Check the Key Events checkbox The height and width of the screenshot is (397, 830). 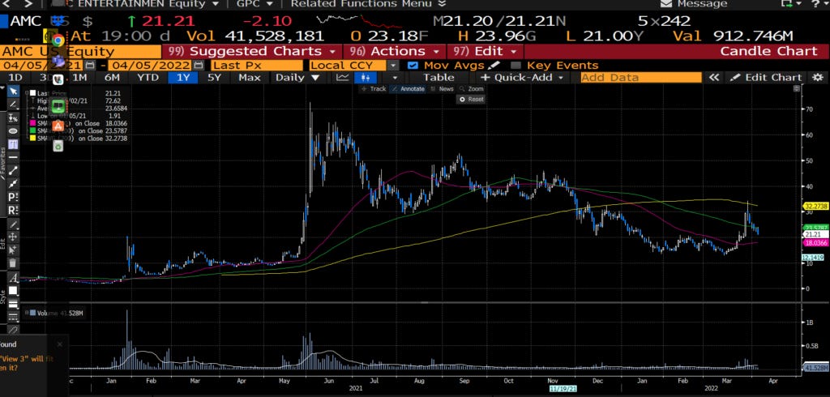click(x=516, y=65)
